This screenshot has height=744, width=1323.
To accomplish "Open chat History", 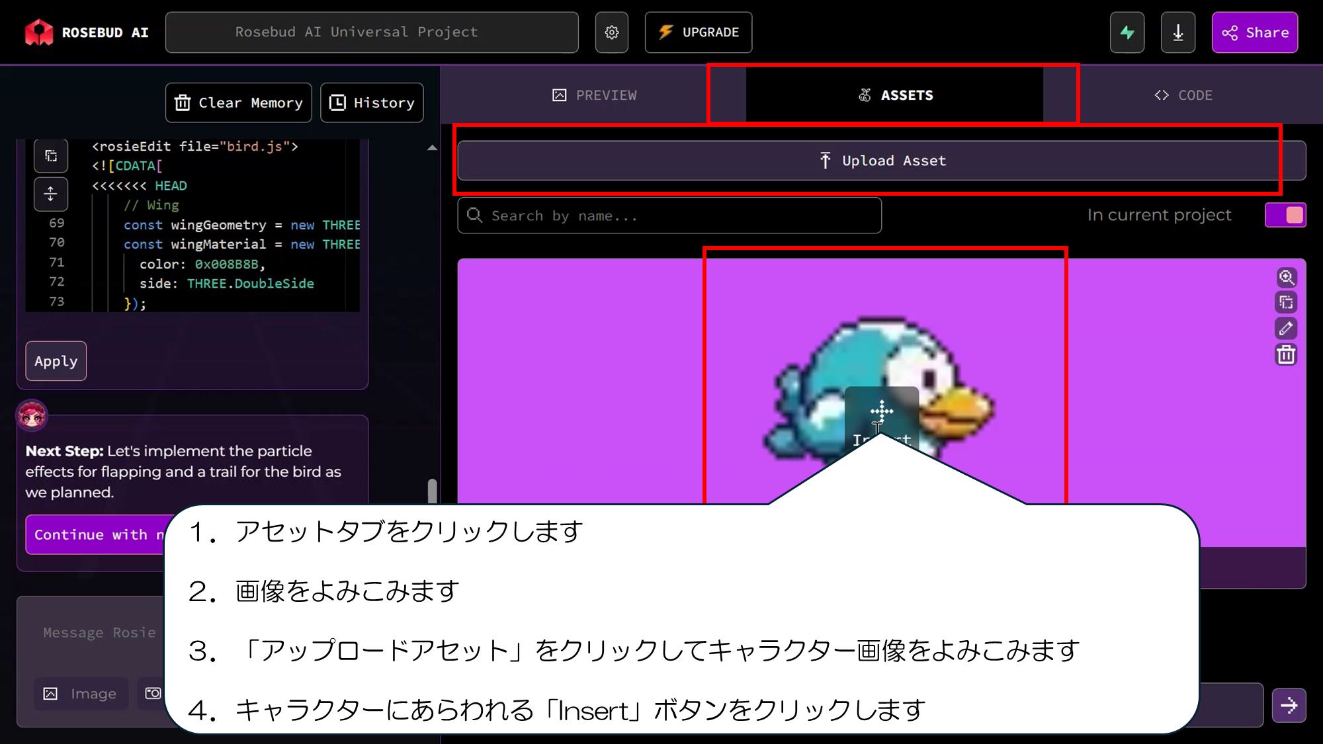I will tap(372, 103).
